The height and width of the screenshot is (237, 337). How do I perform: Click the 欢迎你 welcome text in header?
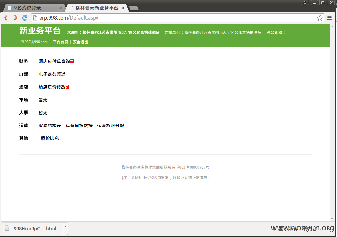tap(114, 32)
